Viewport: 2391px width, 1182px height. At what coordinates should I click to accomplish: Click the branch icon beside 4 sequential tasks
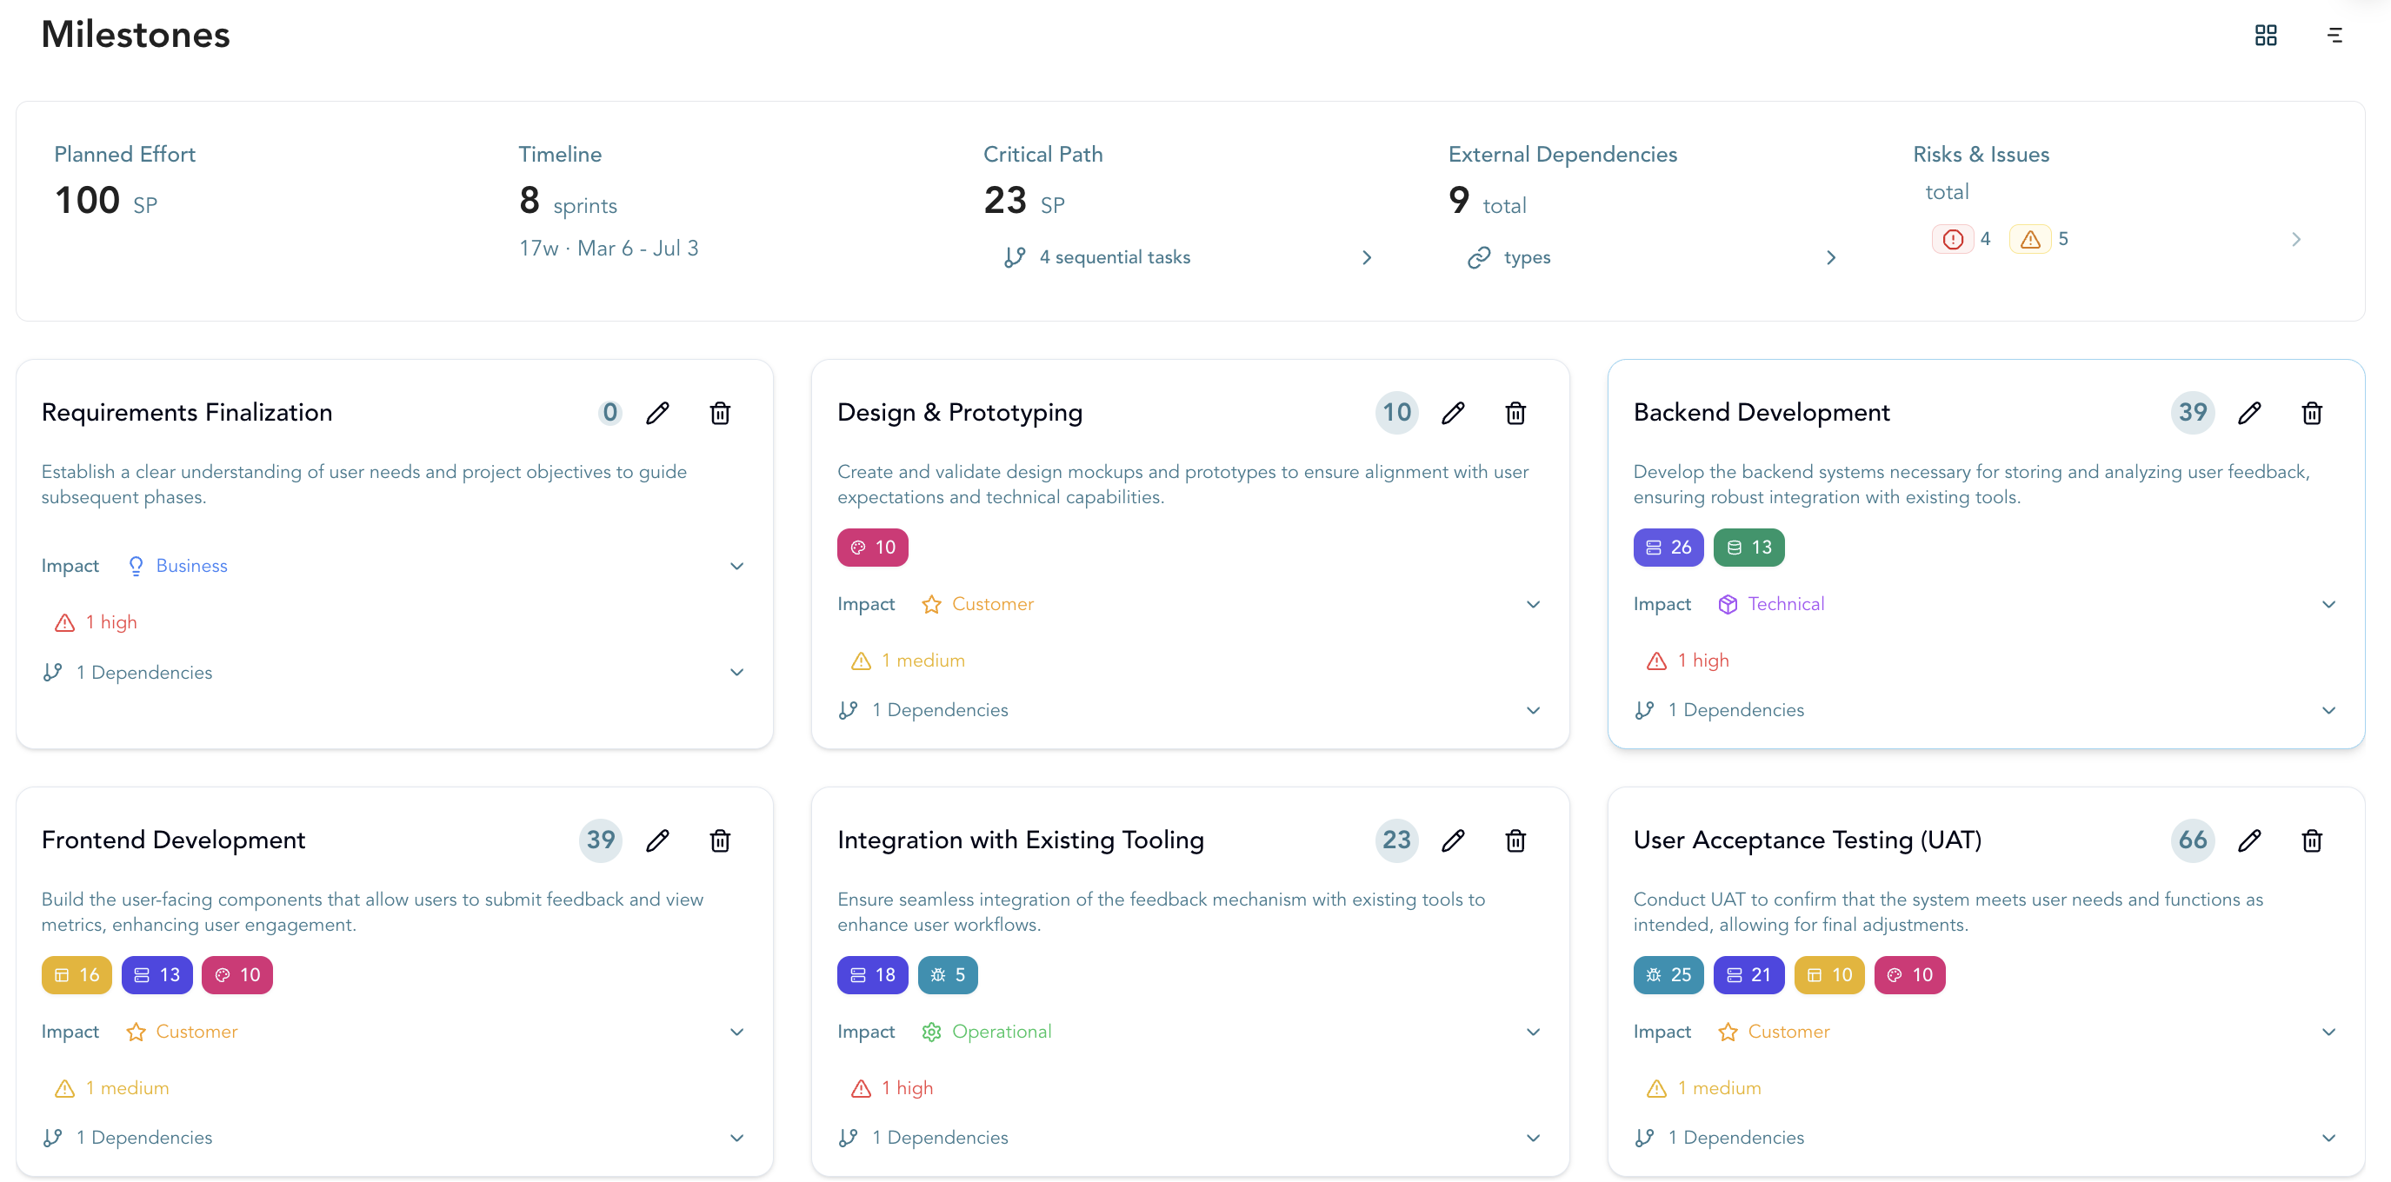point(1014,257)
